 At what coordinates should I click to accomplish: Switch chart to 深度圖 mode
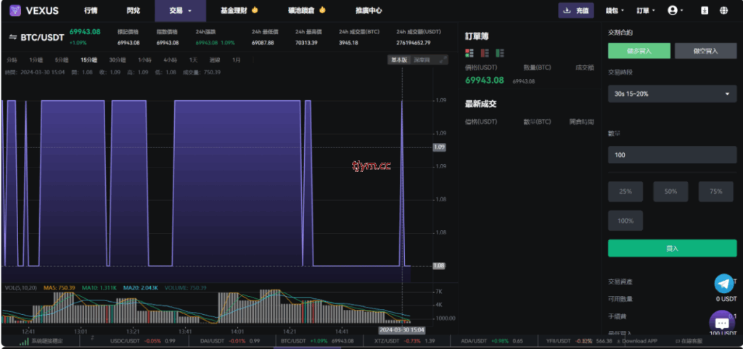(x=422, y=59)
